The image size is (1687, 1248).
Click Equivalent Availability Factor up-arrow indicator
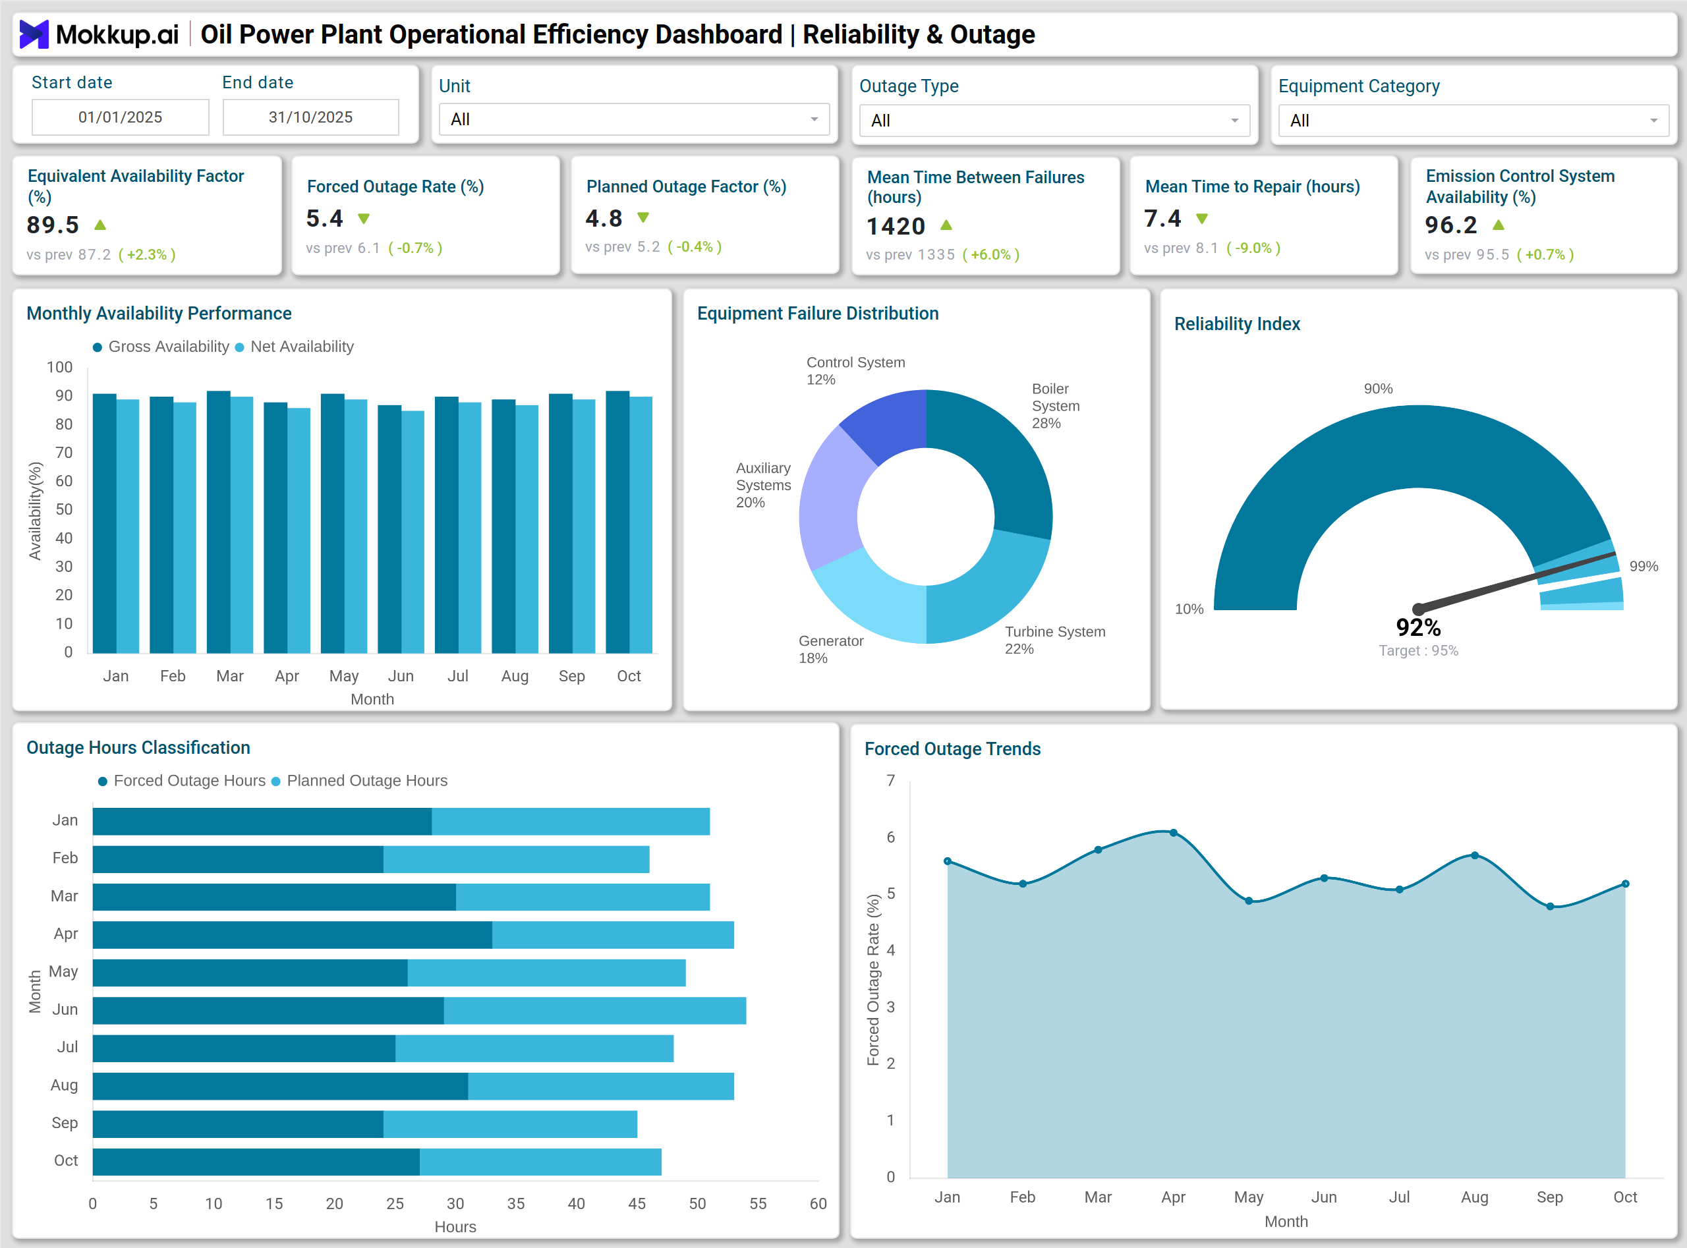[x=100, y=225]
